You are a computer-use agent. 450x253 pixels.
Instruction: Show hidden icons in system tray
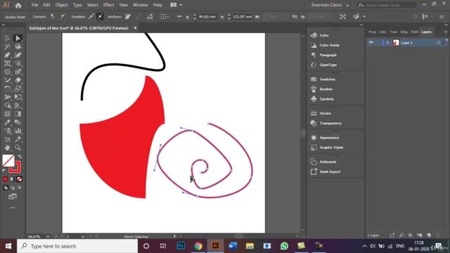point(364,246)
